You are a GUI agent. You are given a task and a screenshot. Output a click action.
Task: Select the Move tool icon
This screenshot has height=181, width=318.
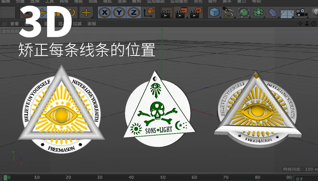coord(42,12)
